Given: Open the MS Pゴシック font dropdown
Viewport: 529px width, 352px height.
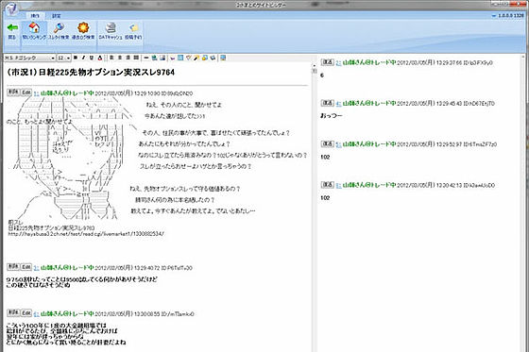Looking at the screenshot, I should 29,58.
